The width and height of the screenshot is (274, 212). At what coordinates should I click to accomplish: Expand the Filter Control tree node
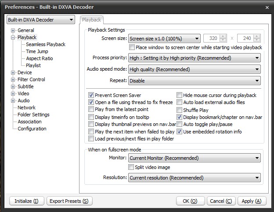click(x=13, y=79)
